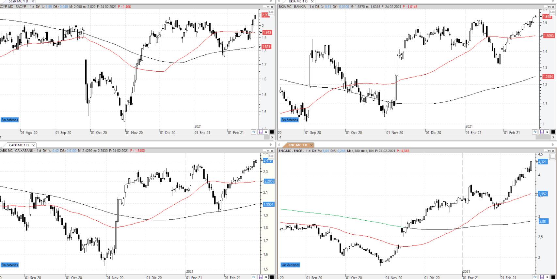The width and height of the screenshot is (557, 279).
Task: Select the BKIA.MC 1 D tab
Action: coord(298,1)
